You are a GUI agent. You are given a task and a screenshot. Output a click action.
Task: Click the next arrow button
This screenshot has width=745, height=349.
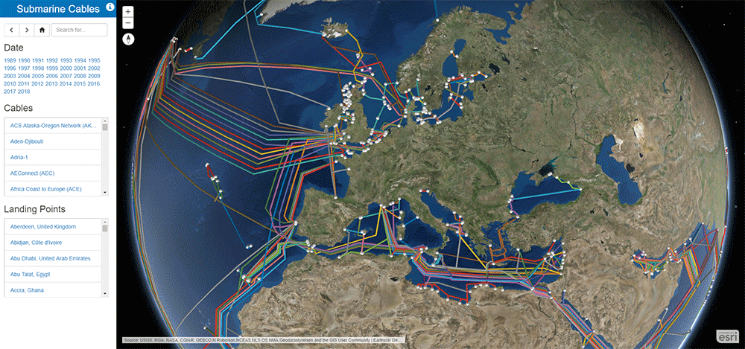pyautogui.click(x=27, y=30)
